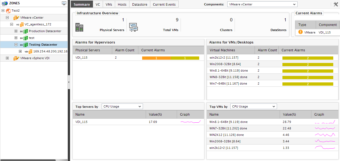Sort by Alarm Count in Hypervisors table
Screen dimensions: 340x161
tap(125, 50)
